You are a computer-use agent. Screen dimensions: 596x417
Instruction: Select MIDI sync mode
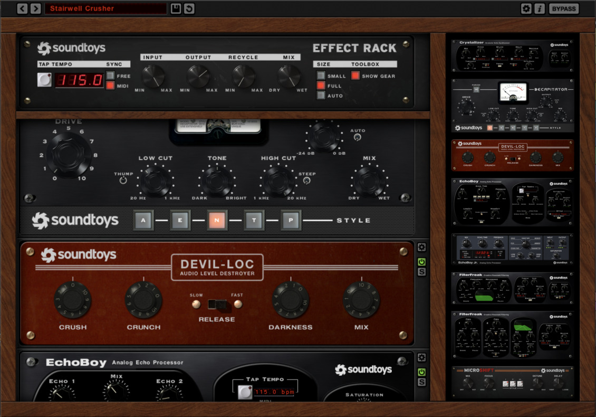pos(110,85)
